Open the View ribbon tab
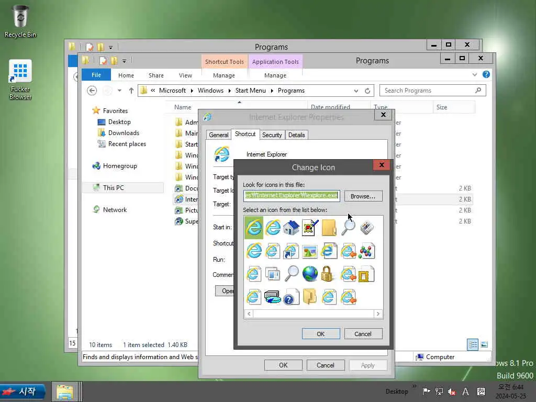The image size is (536, 402). click(185, 75)
